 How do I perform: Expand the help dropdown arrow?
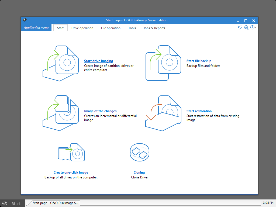256,27
